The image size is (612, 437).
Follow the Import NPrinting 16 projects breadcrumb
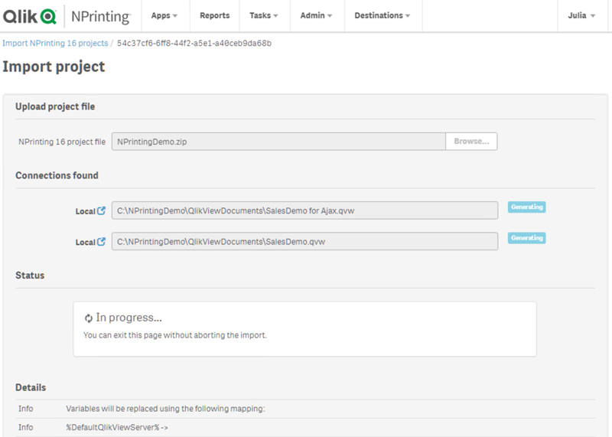pos(55,44)
